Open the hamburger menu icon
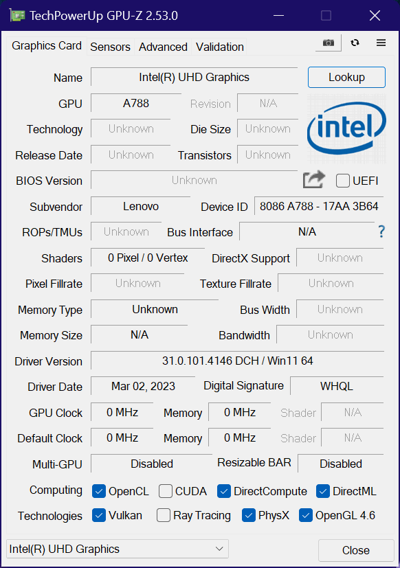Screen dimensions: 400x568 (x=381, y=43)
